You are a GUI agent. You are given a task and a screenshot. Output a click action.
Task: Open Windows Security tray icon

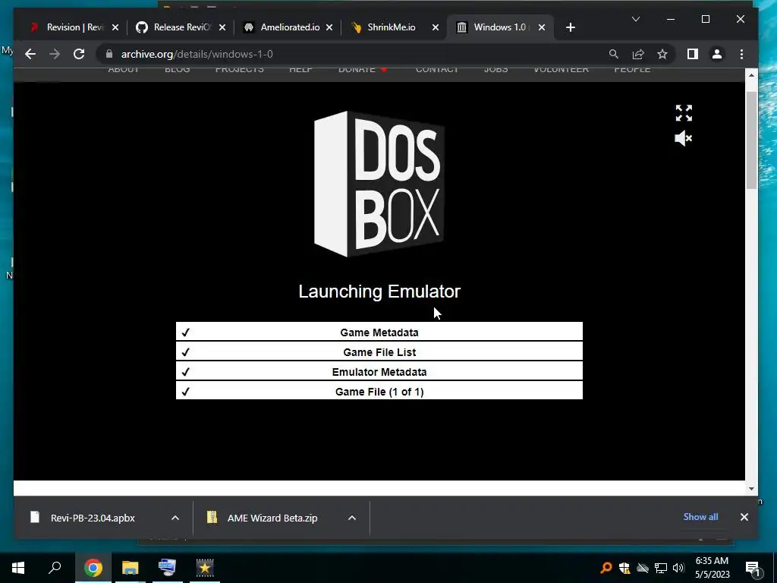[624, 568]
